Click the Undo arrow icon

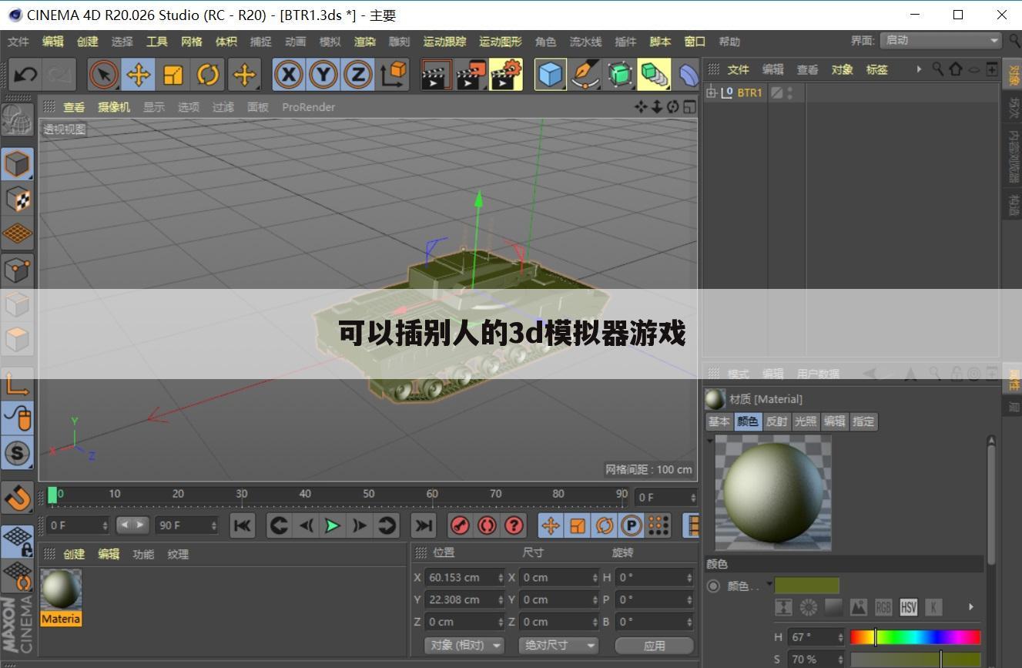point(25,75)
